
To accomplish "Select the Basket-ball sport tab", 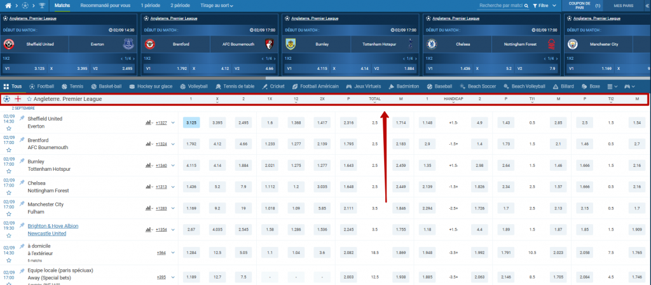I will point(106,86).
